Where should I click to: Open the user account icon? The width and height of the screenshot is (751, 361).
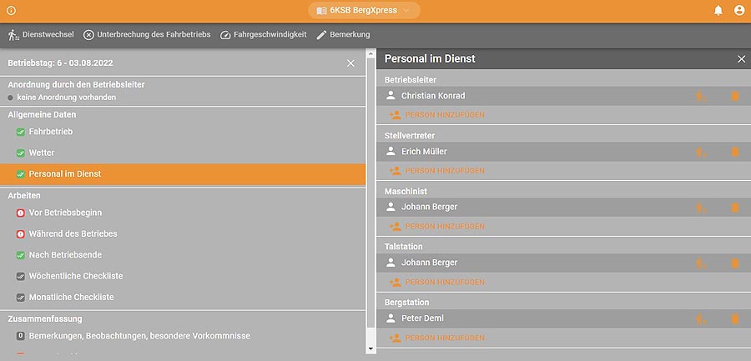(739, 10)
